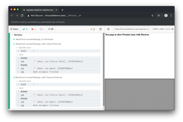Click the viewport size info icon
Image resolution: width=183 pixels, height=122 pixels.
pos(173,29)
